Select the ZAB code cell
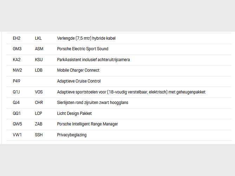The height and width of the screenshot is (176, 235). click(39, 124)
